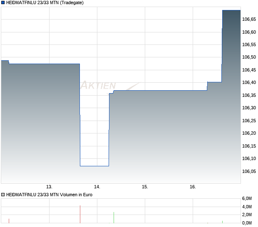Viewport: 258px width, 227px height.
Task: Click the '15.' date label on x-axis
Action: point(145,187)
